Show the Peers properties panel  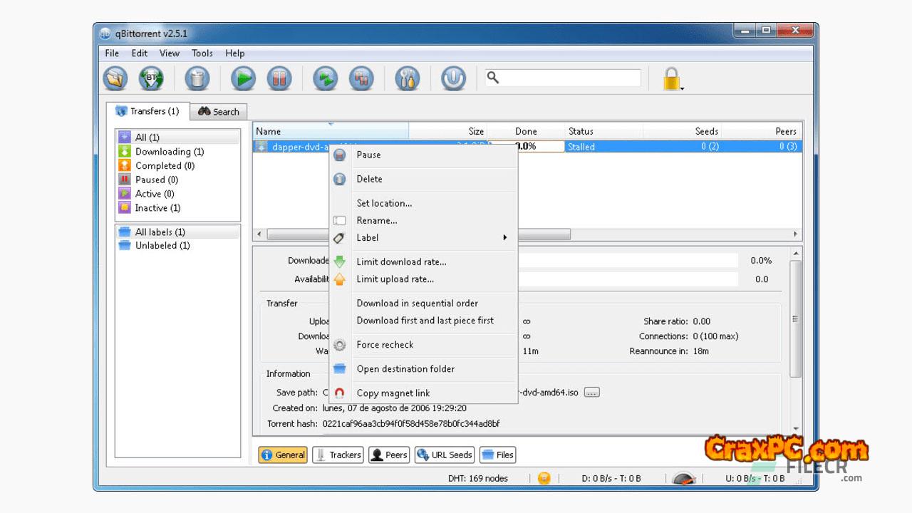[389, 455]
